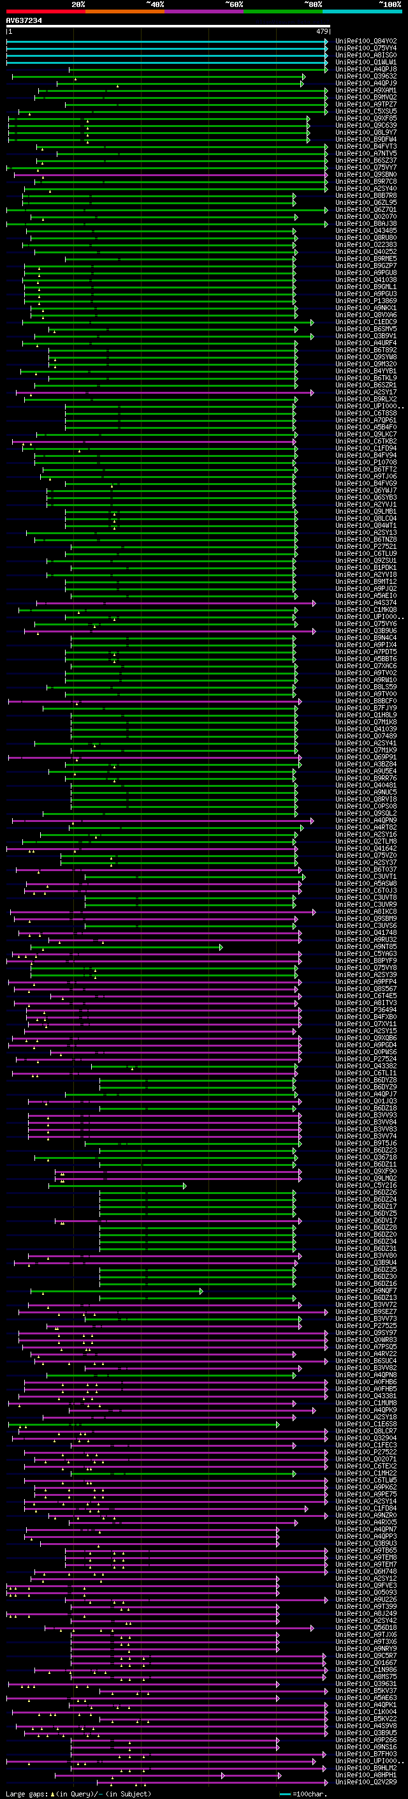
Task: Click label UniRef100_B9R7C8
Action: (366, 182)
